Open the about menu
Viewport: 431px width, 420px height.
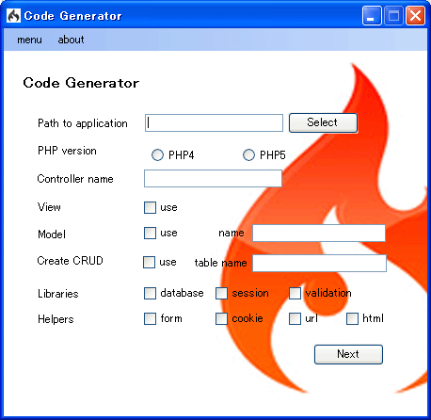[71, 40]
